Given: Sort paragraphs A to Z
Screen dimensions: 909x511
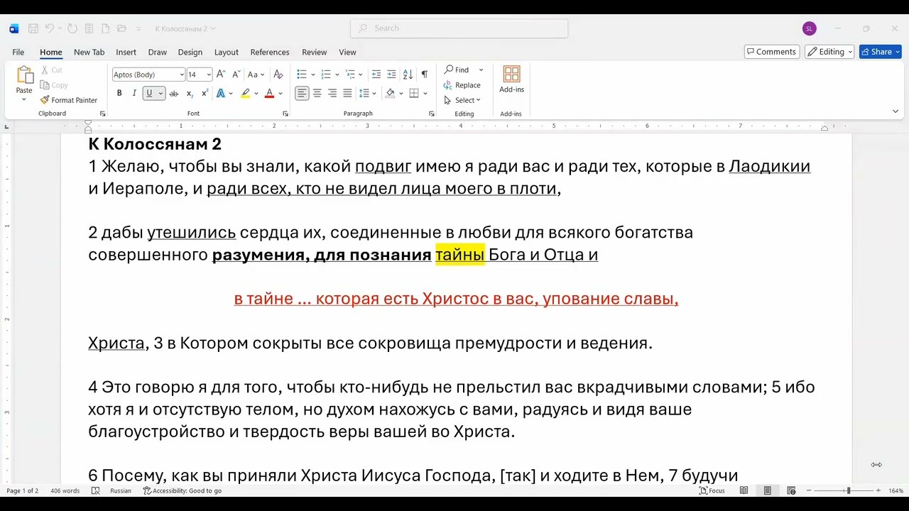Looking at the screenshot, I should tap(408, 74).
